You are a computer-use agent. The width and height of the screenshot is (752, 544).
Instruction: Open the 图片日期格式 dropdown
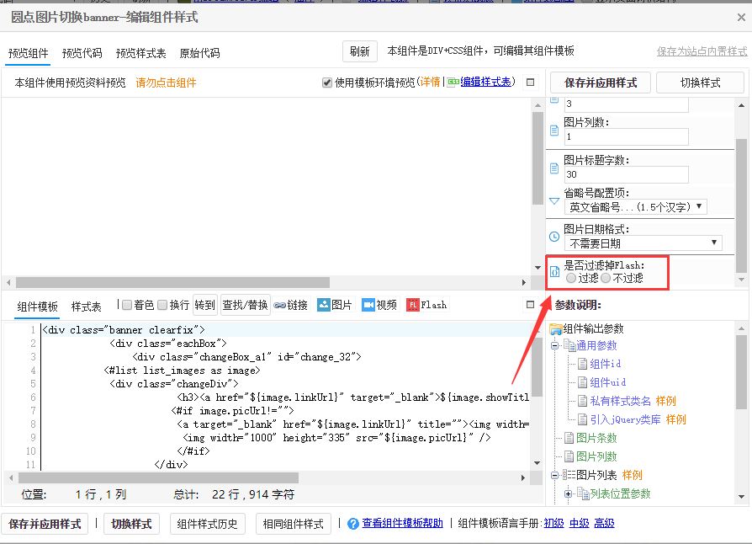click(x=643, y=243)
